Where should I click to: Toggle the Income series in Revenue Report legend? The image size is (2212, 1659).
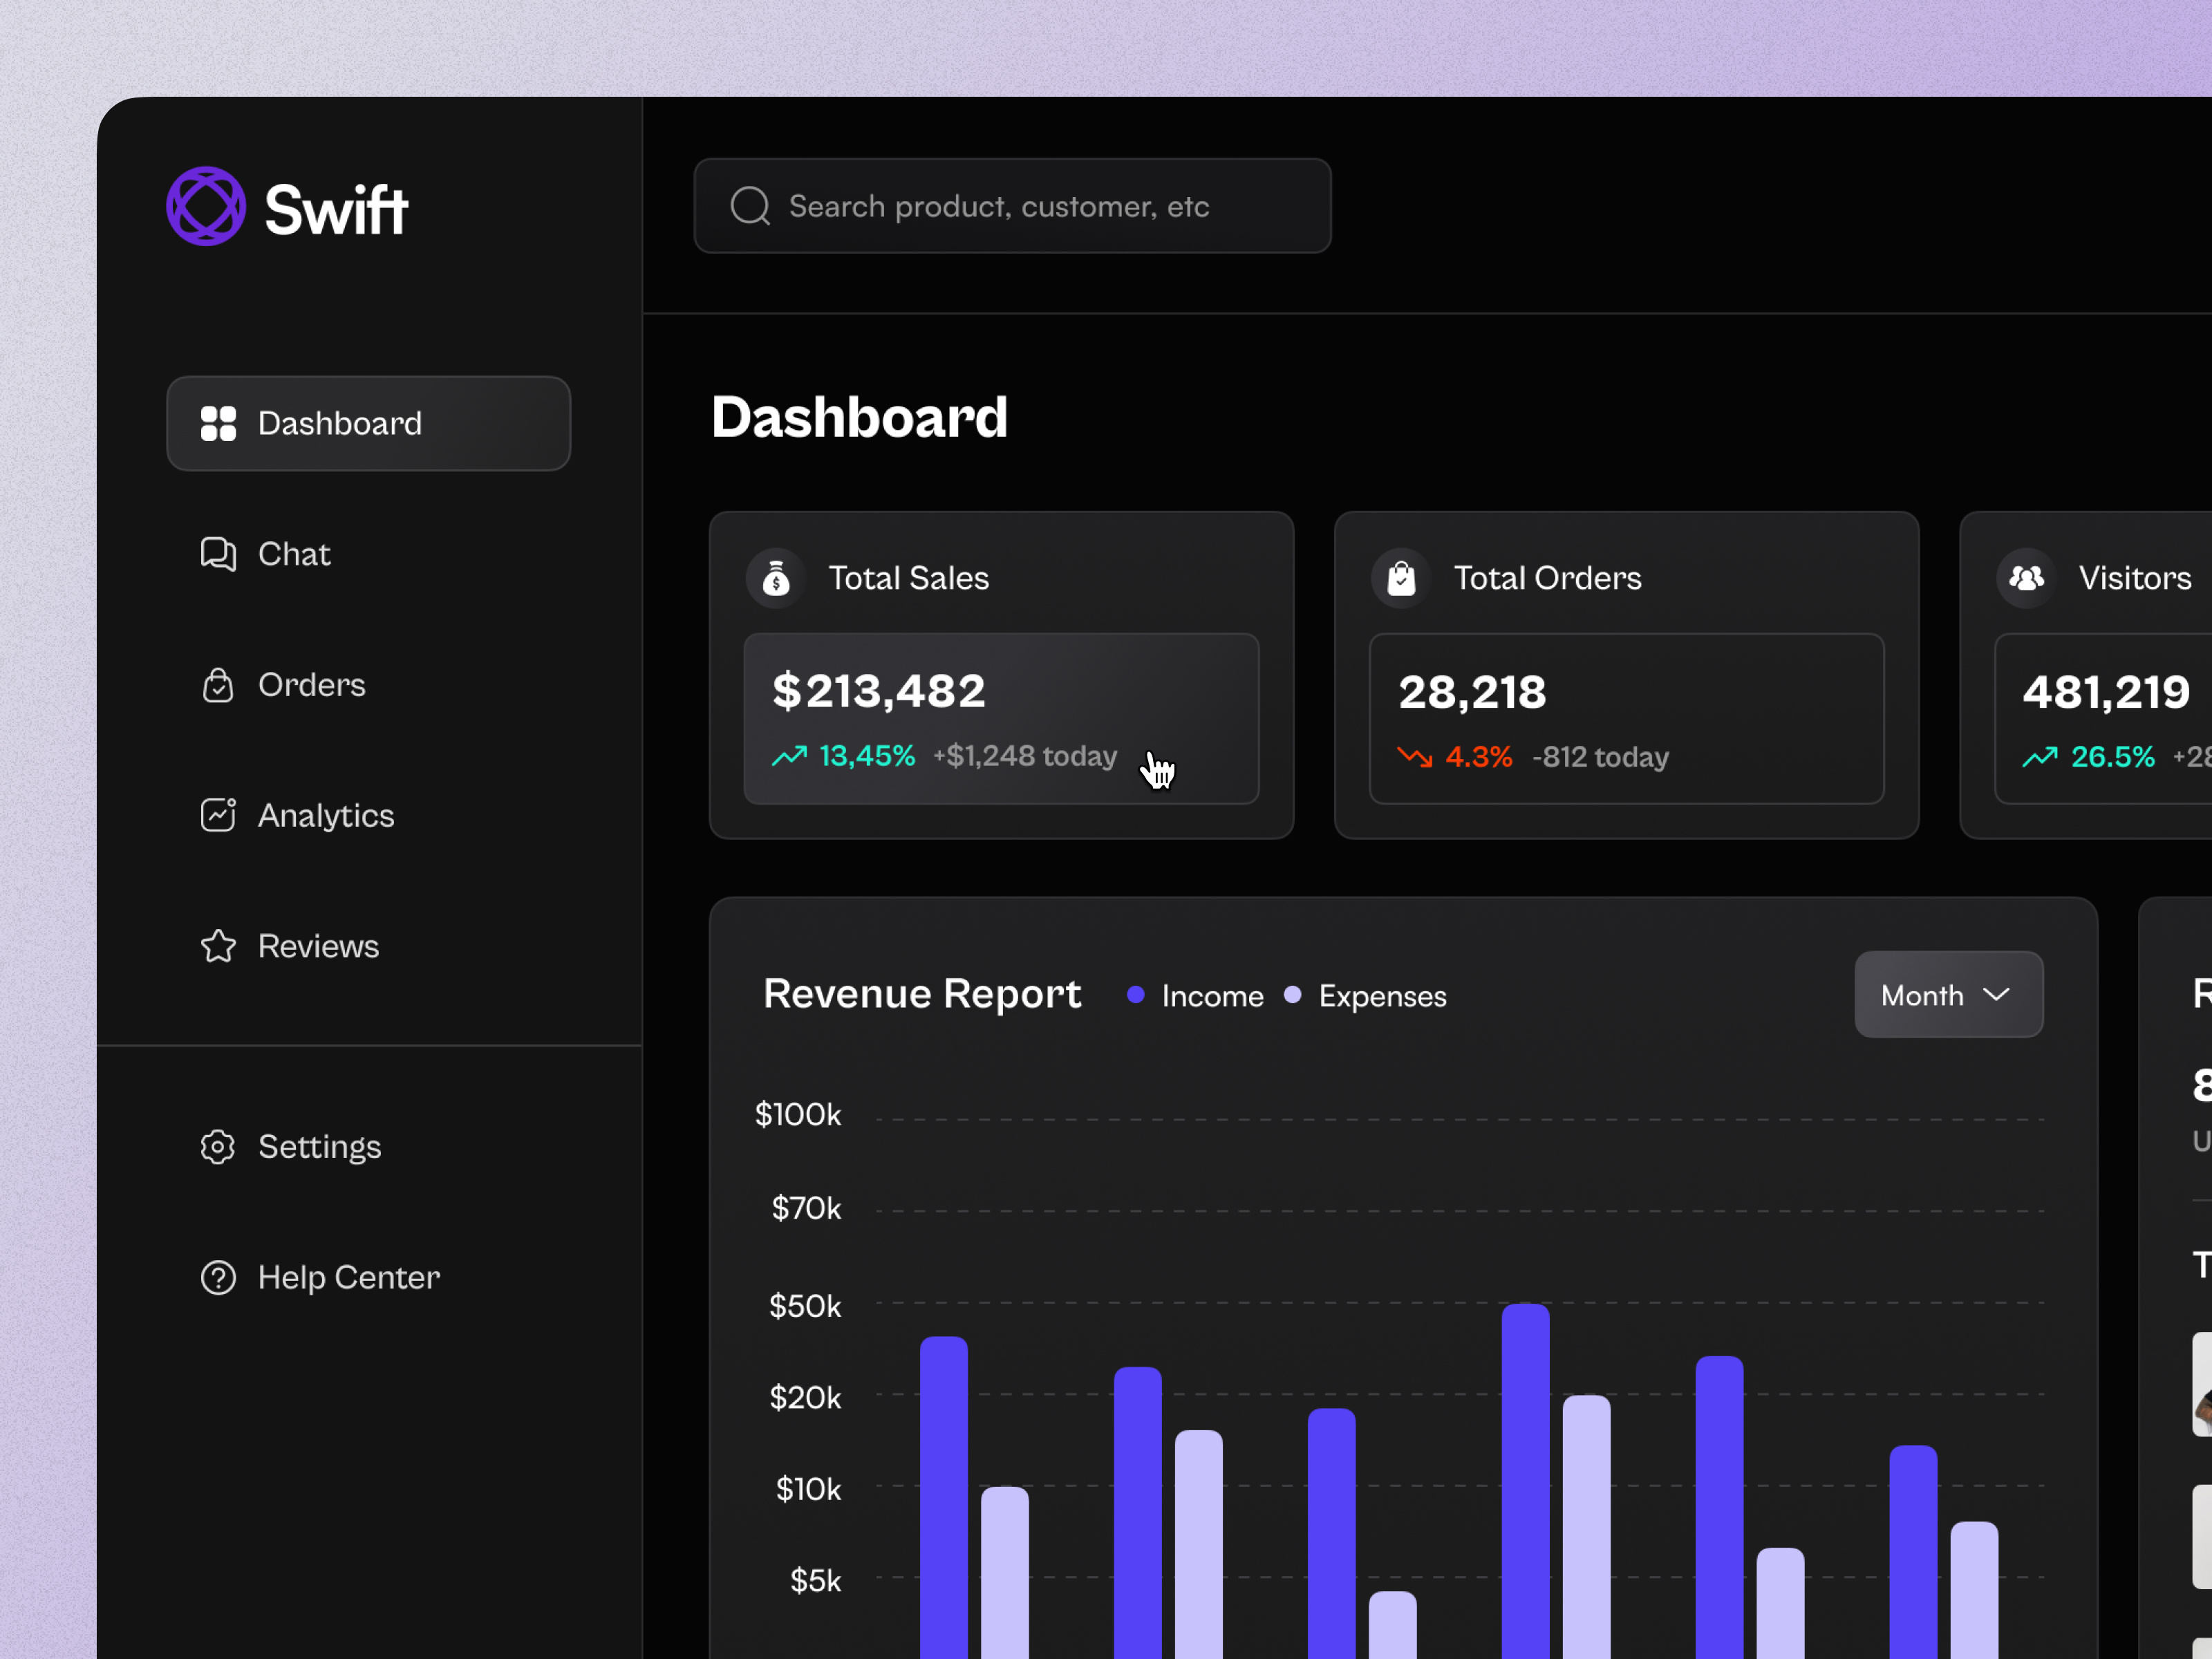[1211, 995]
